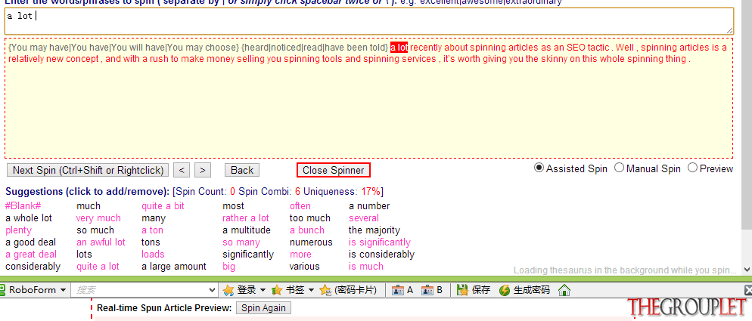Screen dimensions: 752x321
Task: Click in the spin words text field
Action: pos(368,21)
